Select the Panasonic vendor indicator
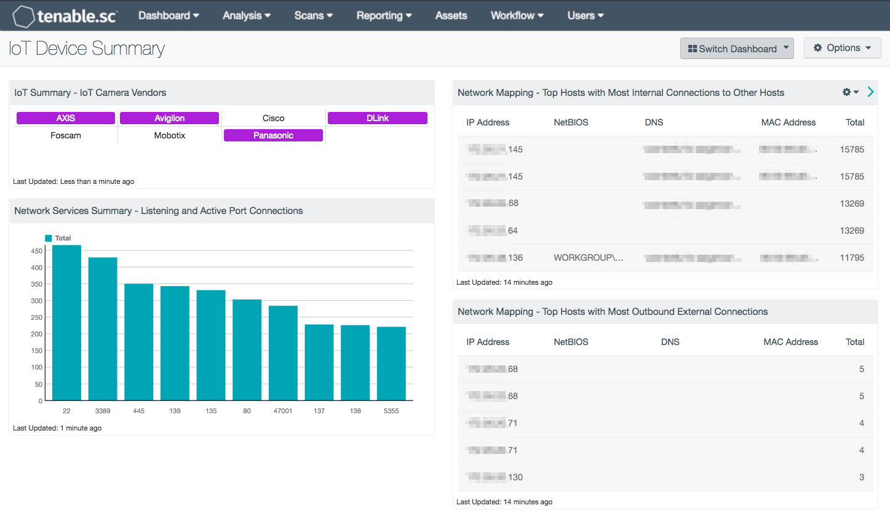890x532 pixels. pos(273,135)
